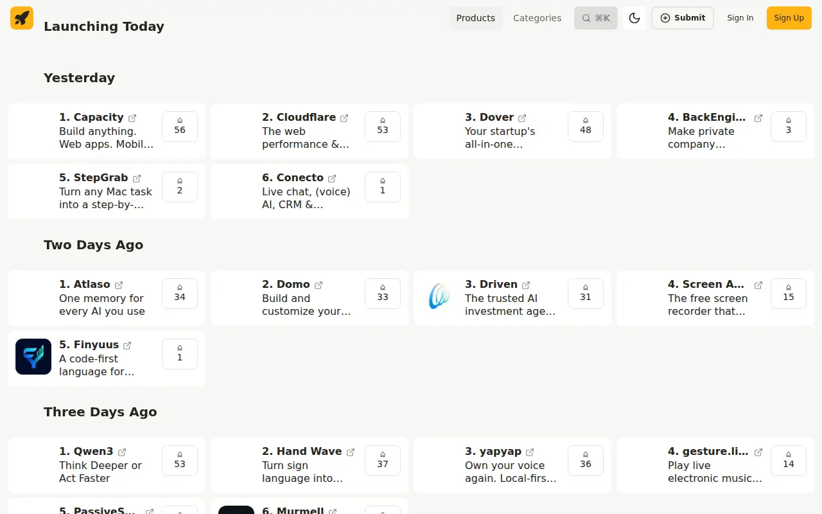Open the Domo product title

(x=286, y=285)
